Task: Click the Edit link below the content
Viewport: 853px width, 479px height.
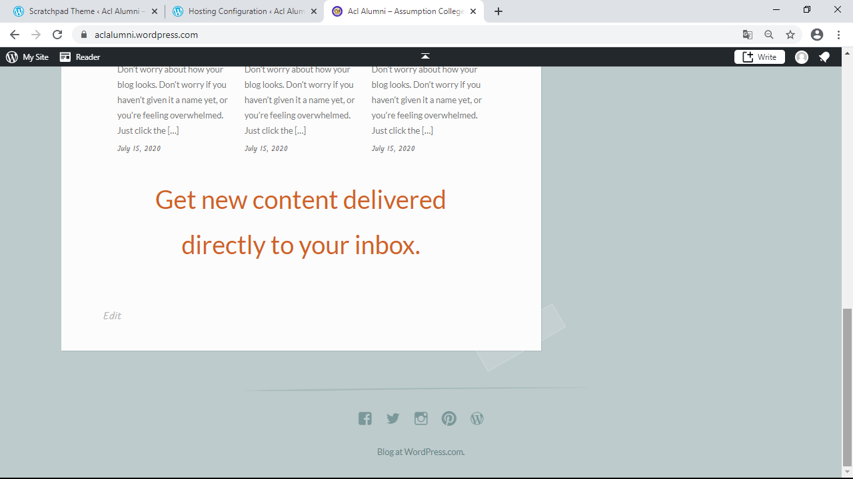Action: [x=112, y=315]
